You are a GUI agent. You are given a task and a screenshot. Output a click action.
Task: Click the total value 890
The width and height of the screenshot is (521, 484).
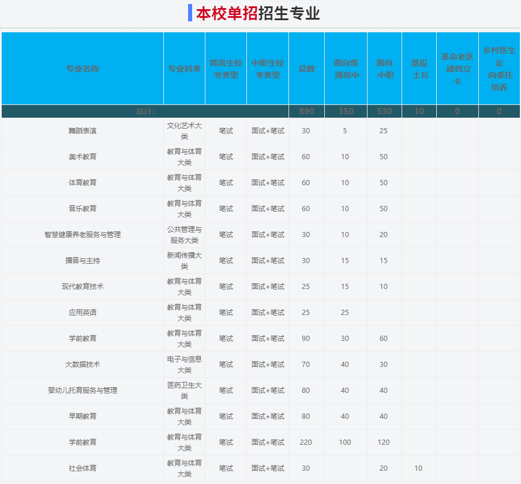pos(306,111)
